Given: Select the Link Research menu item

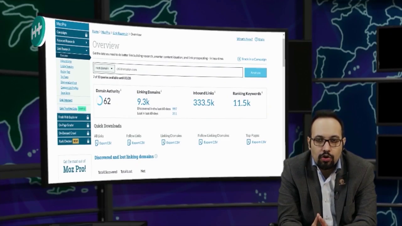Looking at the screenshot, I should (x=73, y=49).
